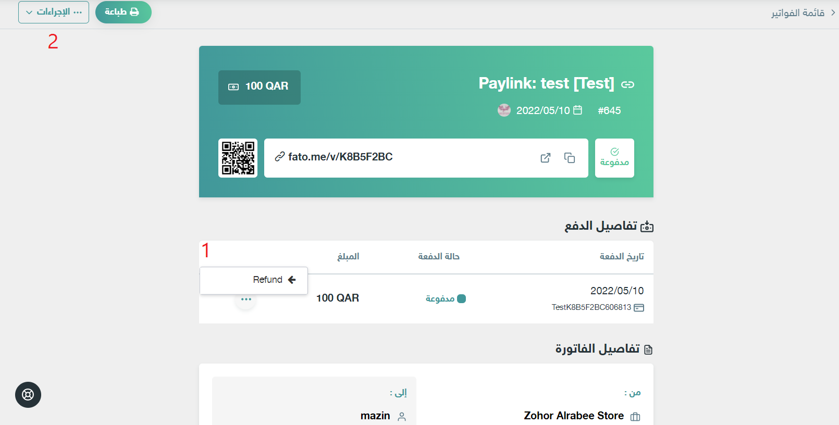Click the Paylink: test [Test] title

pyautogui.click(x=546, y=83)
